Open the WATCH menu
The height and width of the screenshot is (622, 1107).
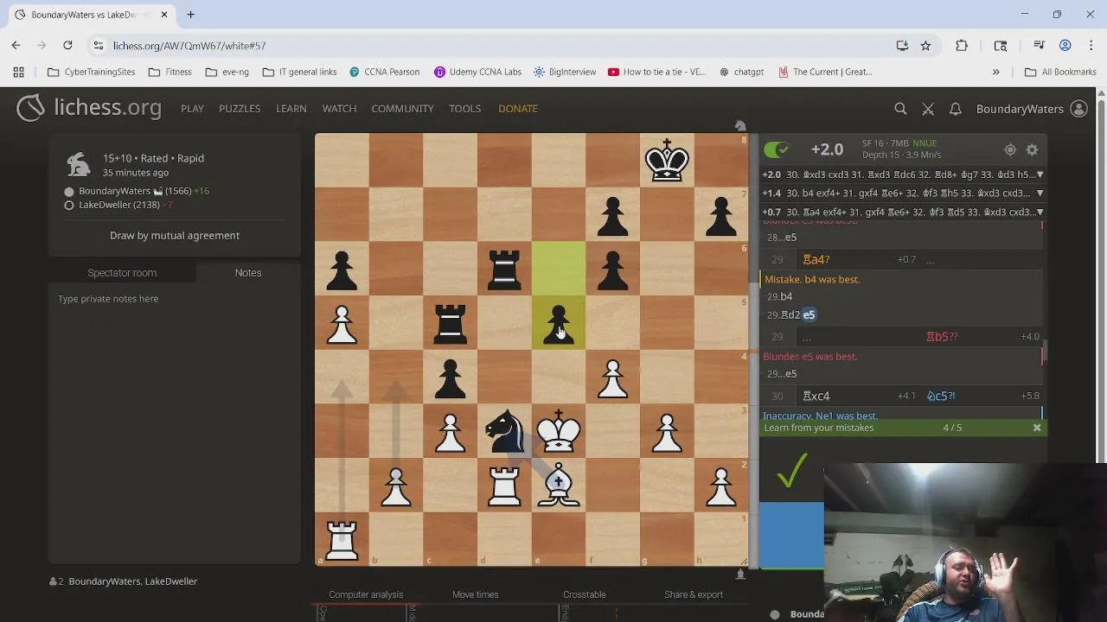[x=339, y=109]
